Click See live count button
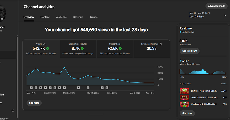Image resolution: width=230 pixels, height=120 pixels. pyautogui.click(x=190, y=51)
